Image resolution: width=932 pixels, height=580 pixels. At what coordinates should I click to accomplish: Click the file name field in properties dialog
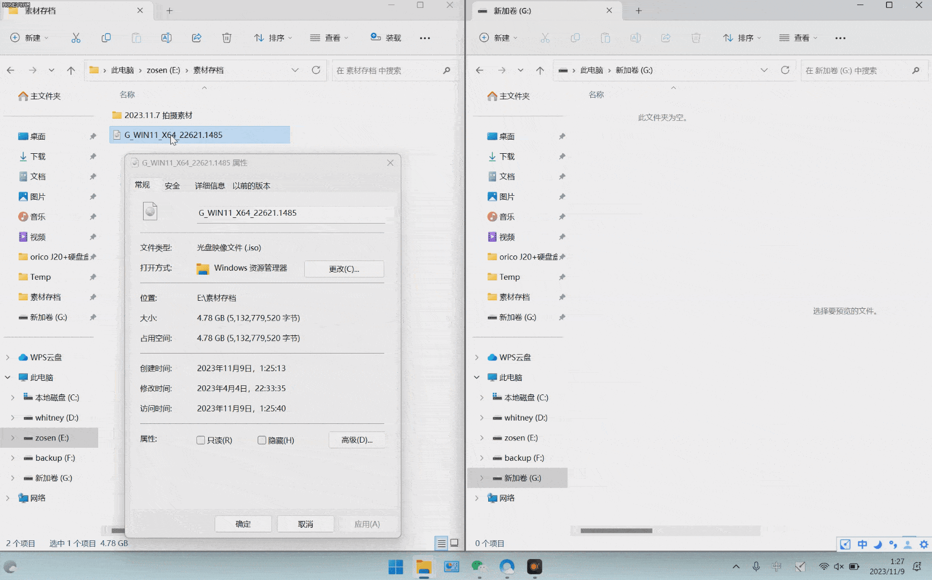coord(291,213)
